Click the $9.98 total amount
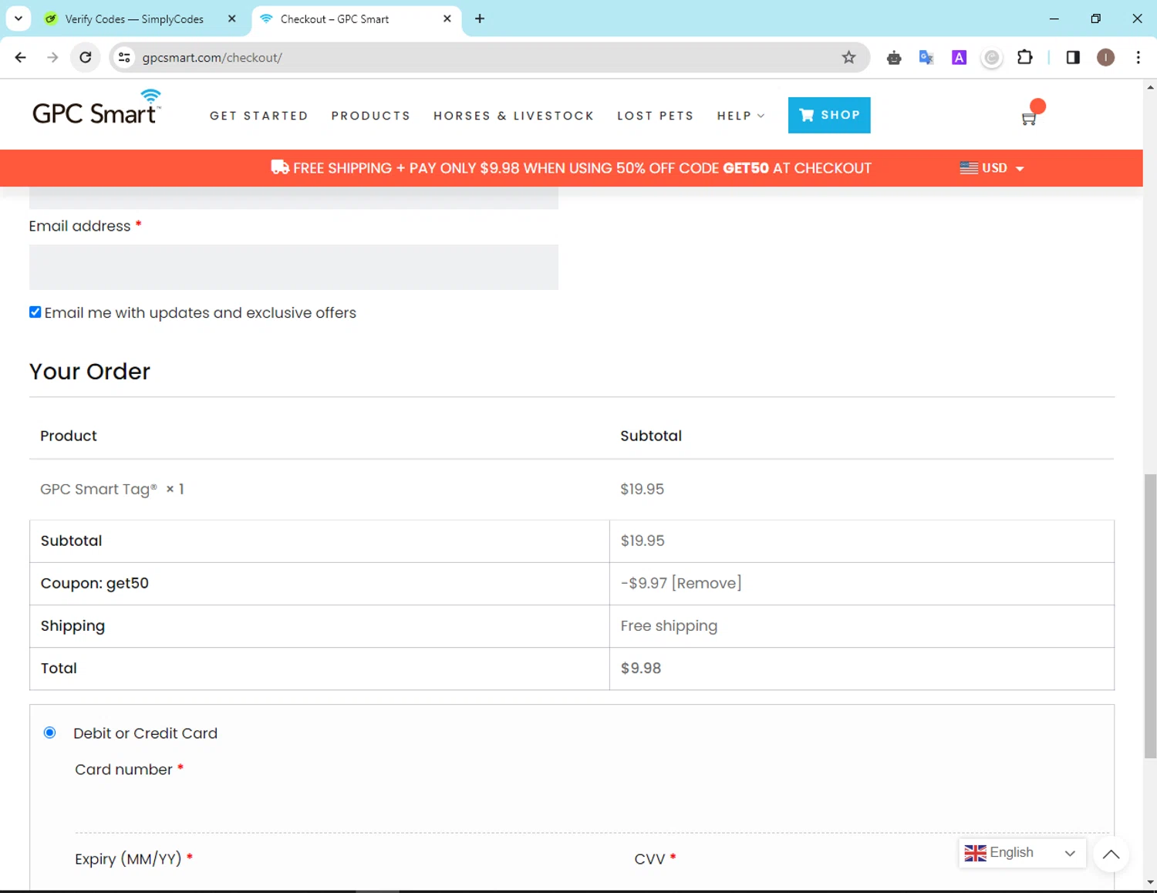This screenshot has width=1157, height=893. [641, 669]
